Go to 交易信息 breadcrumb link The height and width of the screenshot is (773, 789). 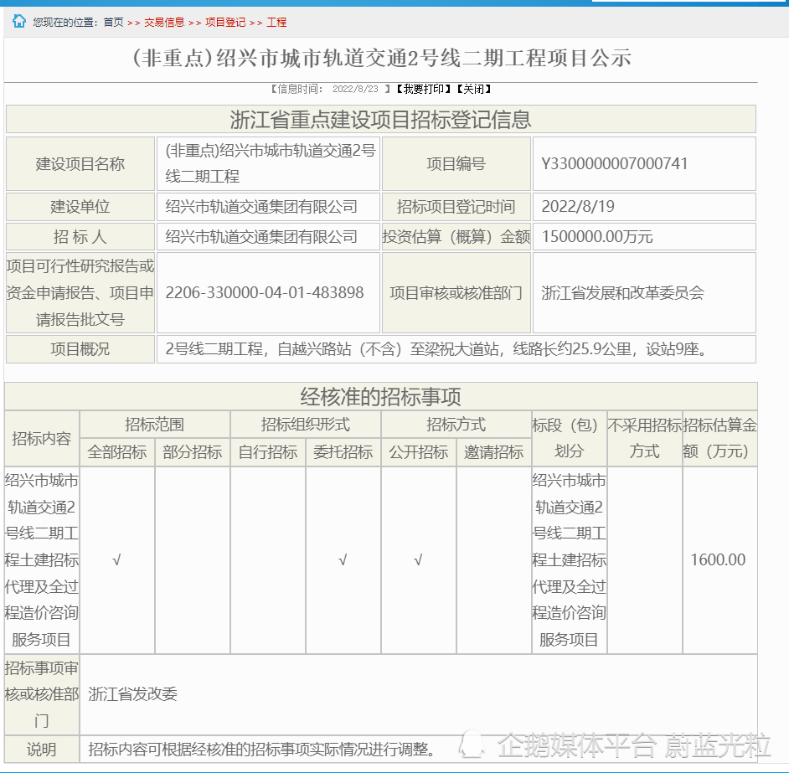164,22
